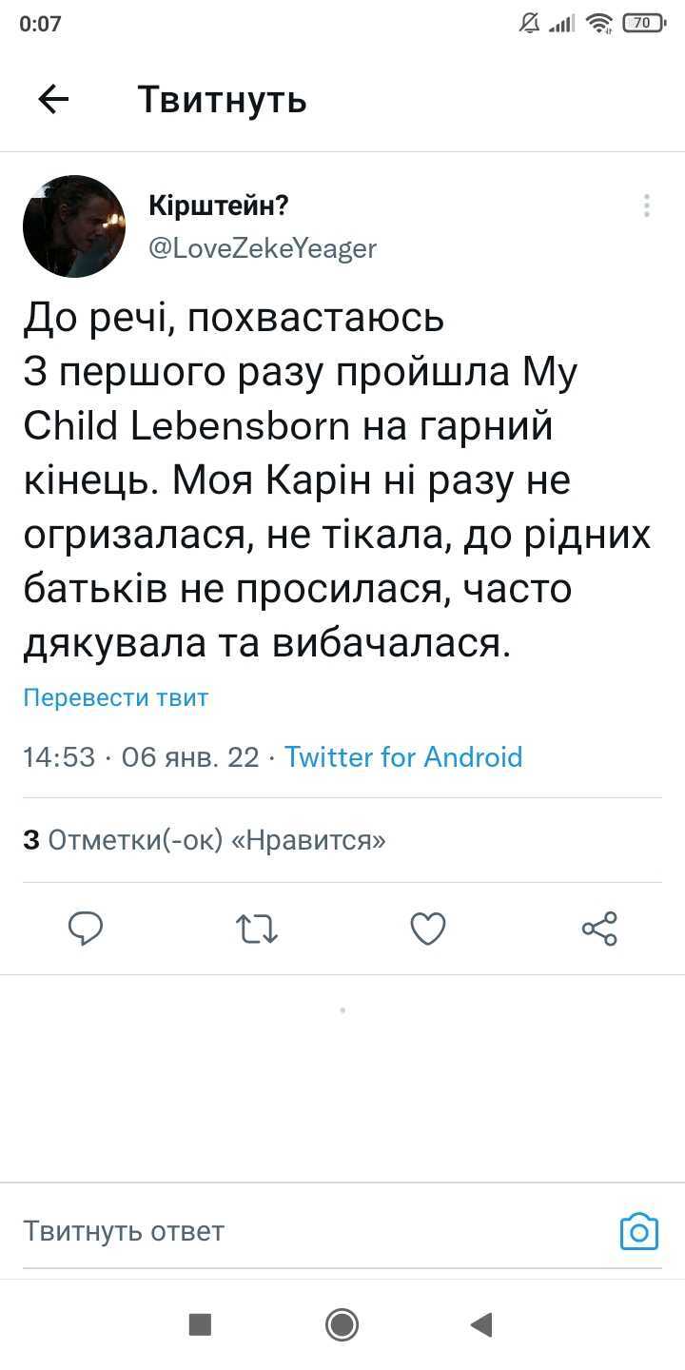Tap the Android recent apps square
This screenshot has height=1370, width=685.
click(x=200, y=1324)
